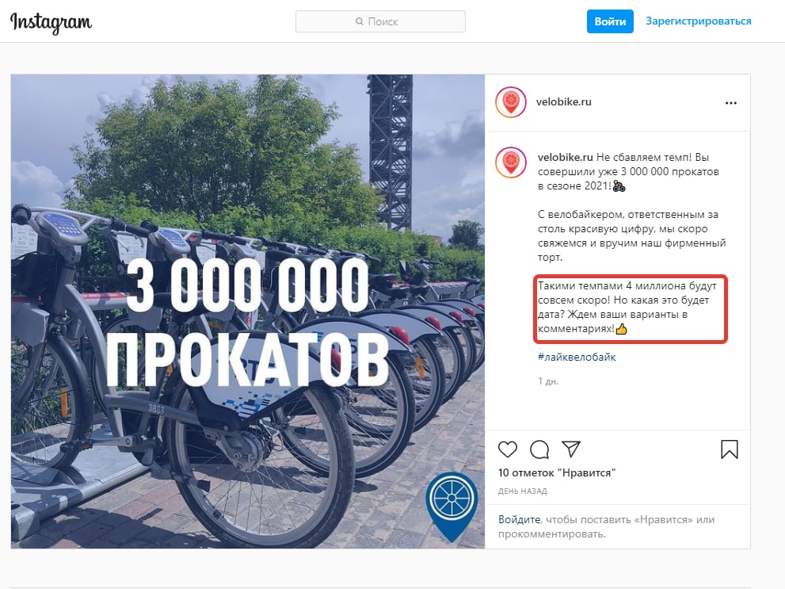The height and width of the screenshot is (589, 785).
Task: View the 10 отметок "Нравится" list
Action: (x=557, y=472)
